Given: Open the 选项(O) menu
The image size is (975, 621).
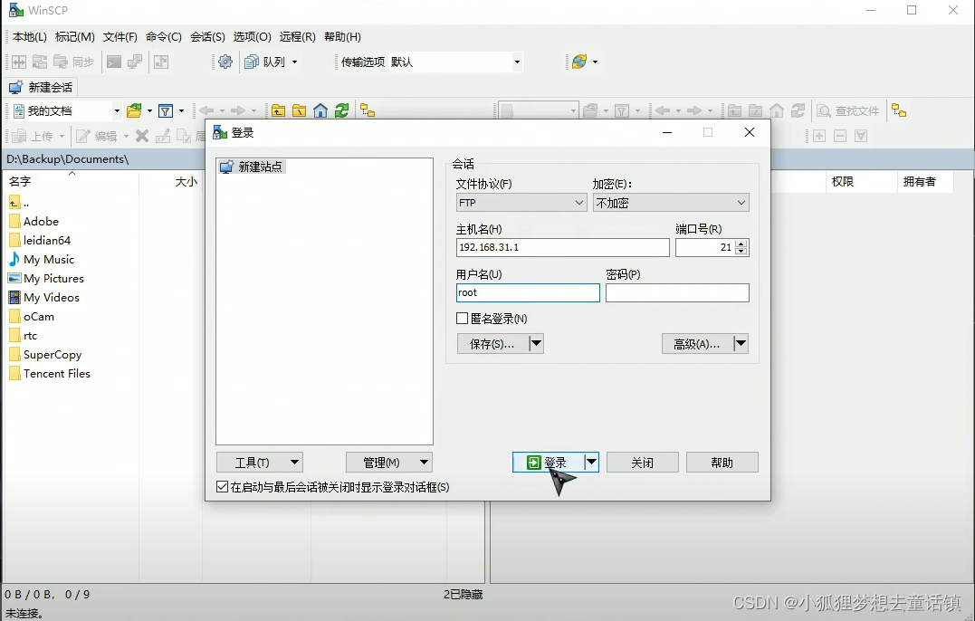Looking at the screenshot, I should tap(252, 37).
